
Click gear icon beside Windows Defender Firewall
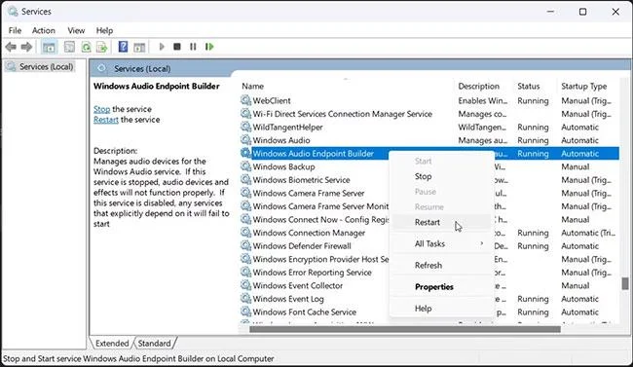(245, 245)
